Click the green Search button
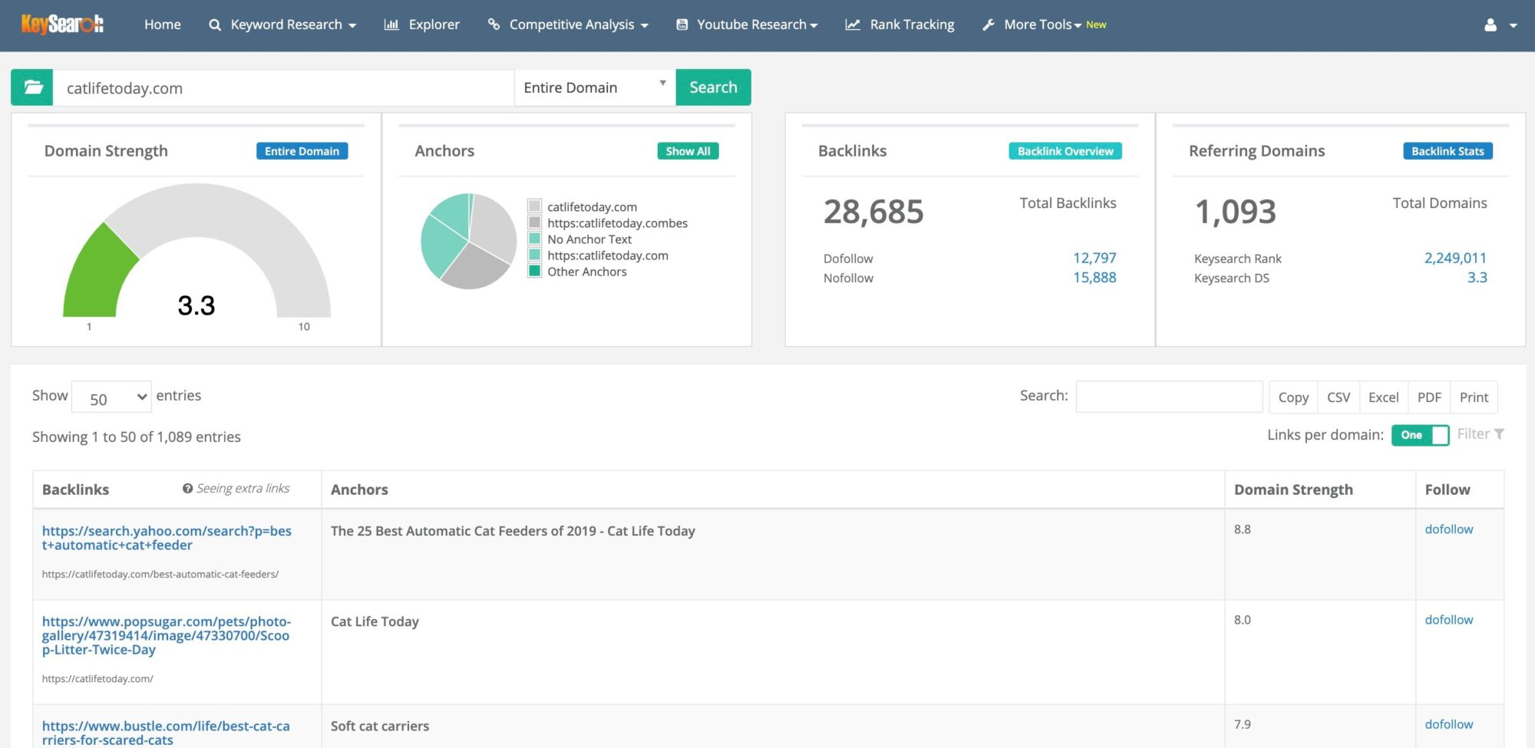This screenshot has width=1535, height=748. click(x=713, y=87)
